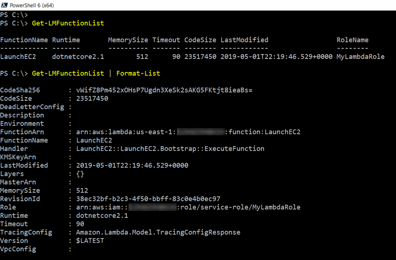
Task: Click the first Get-LMFunctionList command text
Action: [x=68, y=23]
